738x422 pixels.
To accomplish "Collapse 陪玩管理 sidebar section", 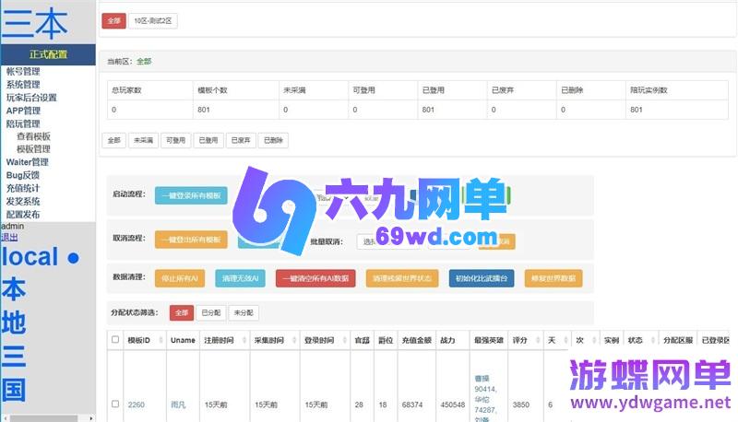I will (23, 124).
